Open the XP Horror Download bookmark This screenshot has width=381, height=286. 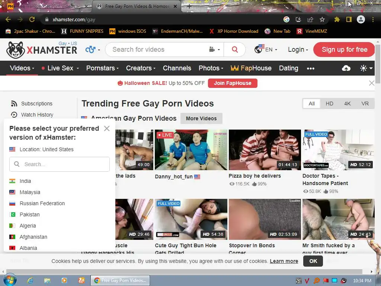point(234,31)
